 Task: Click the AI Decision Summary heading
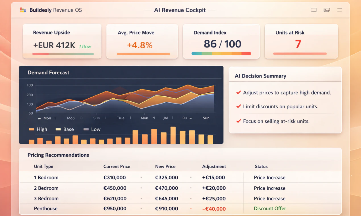[x=260, y=76]
